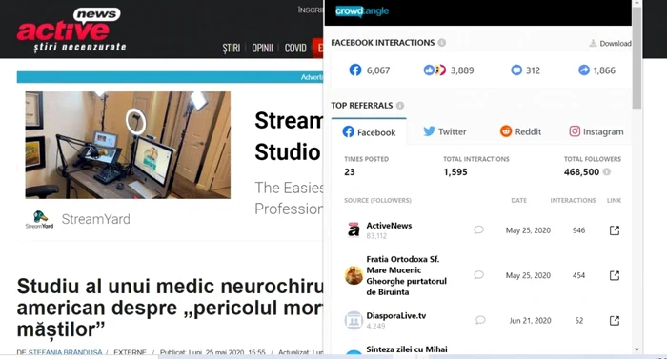Click the comment bubble icon for DiasporaLive.tv

pos(480,320)
